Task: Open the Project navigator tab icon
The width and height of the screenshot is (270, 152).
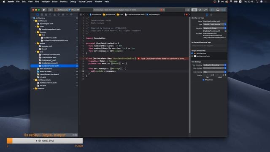Action: [x=38, y=15]
